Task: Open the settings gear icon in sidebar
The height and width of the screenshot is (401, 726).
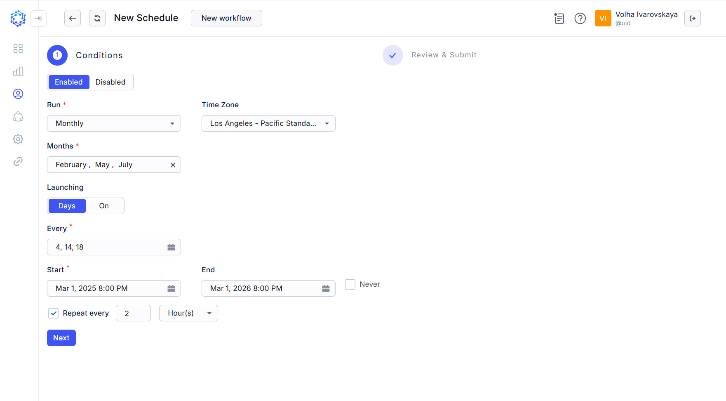Action: [x=18, y=139]
